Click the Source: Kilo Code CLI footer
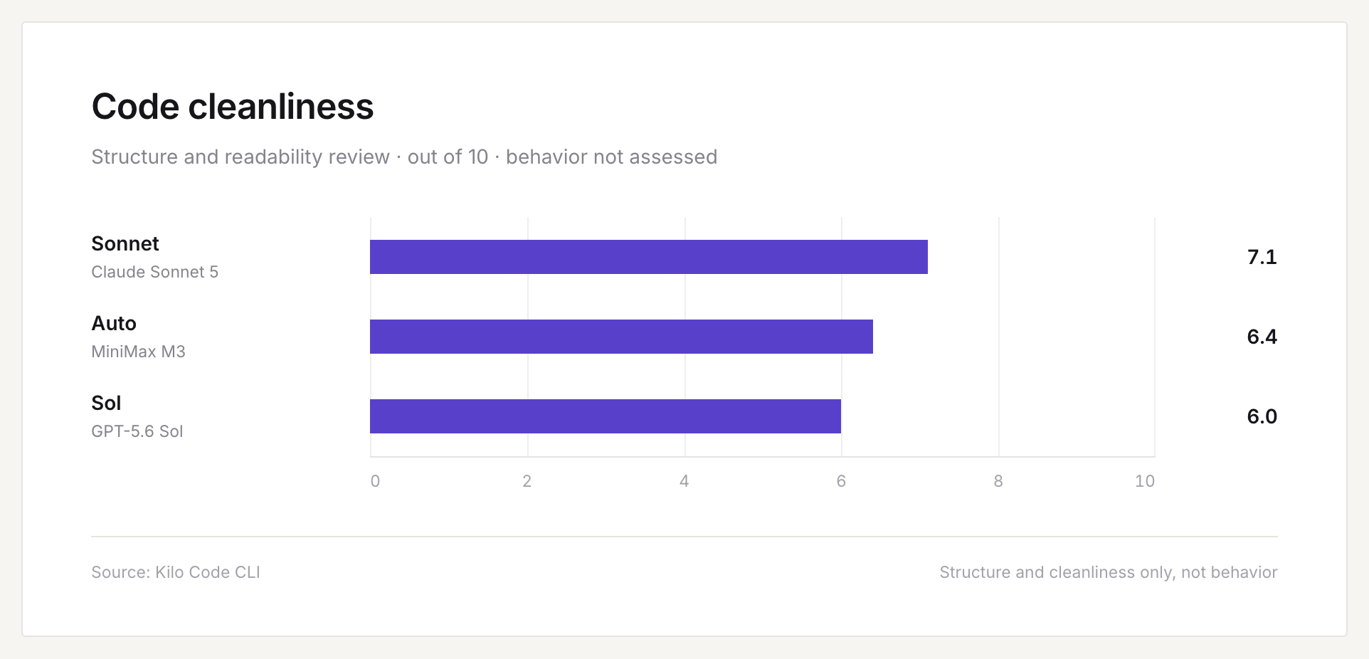Image resolution: width=1369 pixels, height=659 pixels. coord(176,572)
